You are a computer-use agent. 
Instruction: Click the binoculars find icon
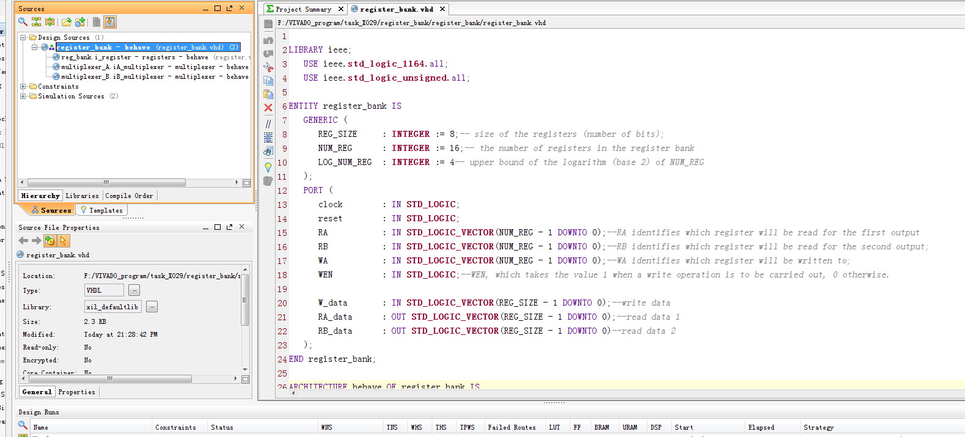pos(268,152)
